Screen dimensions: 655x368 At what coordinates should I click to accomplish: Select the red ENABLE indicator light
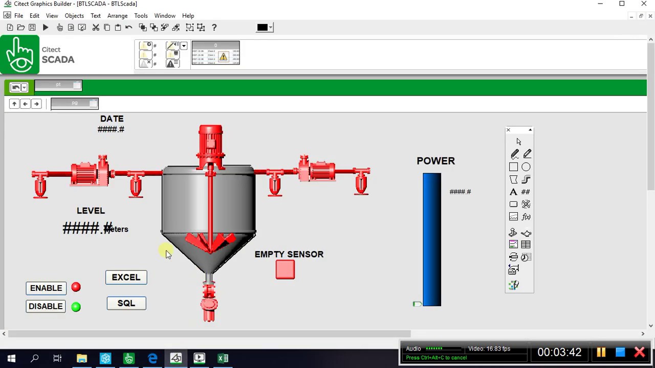click(x=76, y=287)
